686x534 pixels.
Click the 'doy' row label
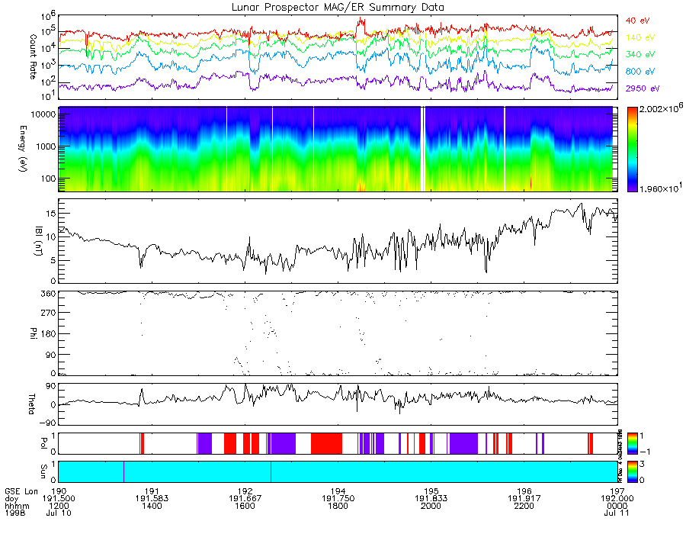[11, 499]
